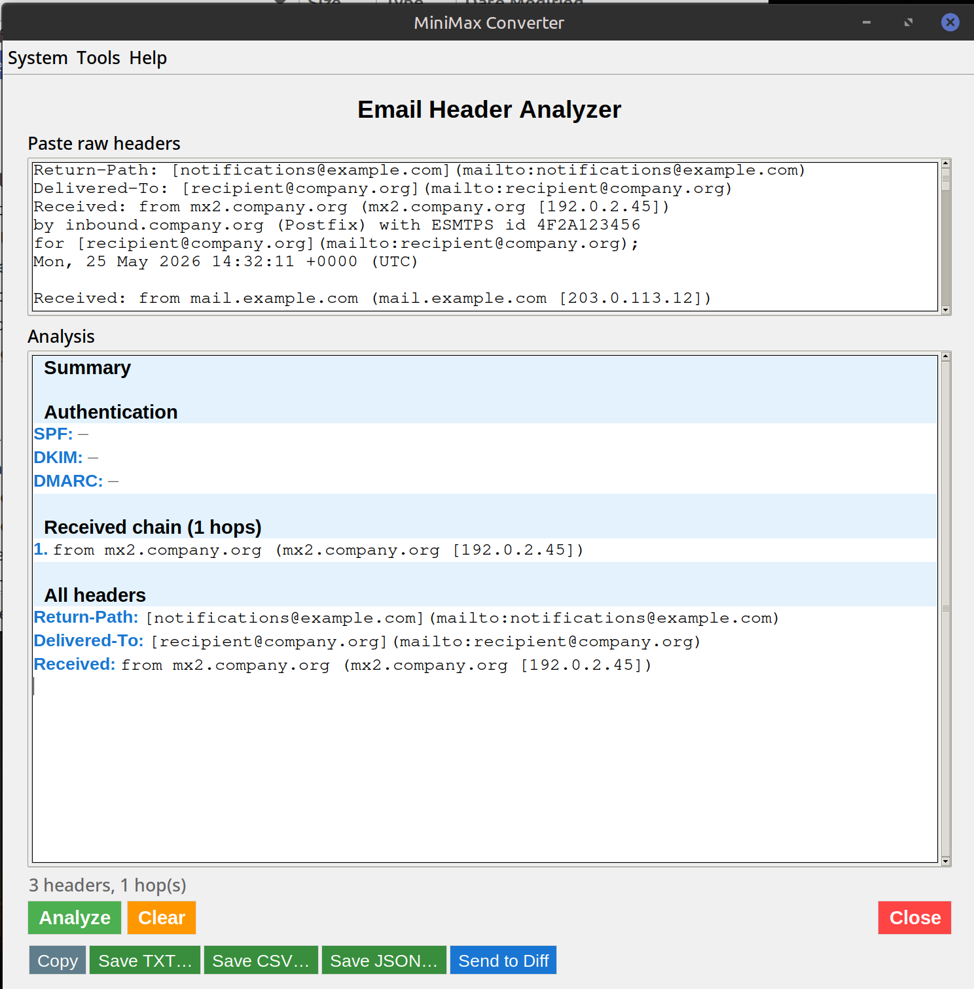Screen dimensions: 974x989
Task: Click the Analysis pane vertical scrollbar track
Action: click(946, 608)
